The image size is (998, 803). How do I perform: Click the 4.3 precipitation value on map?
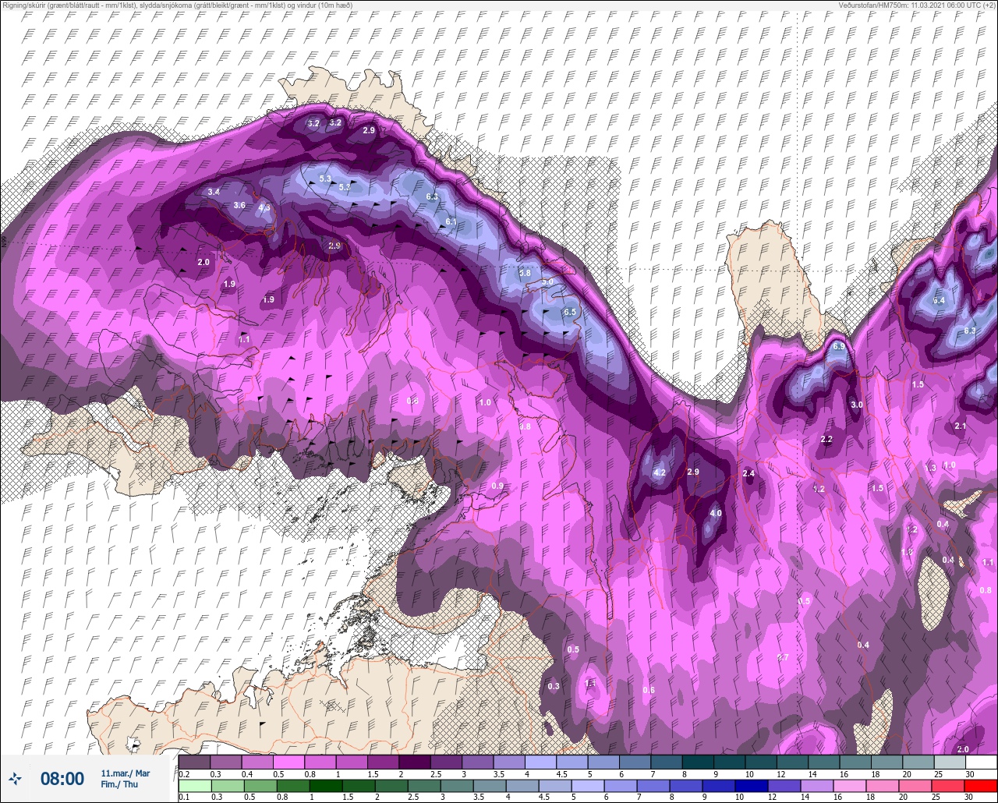pyautogui.click(x=264, y=208)
